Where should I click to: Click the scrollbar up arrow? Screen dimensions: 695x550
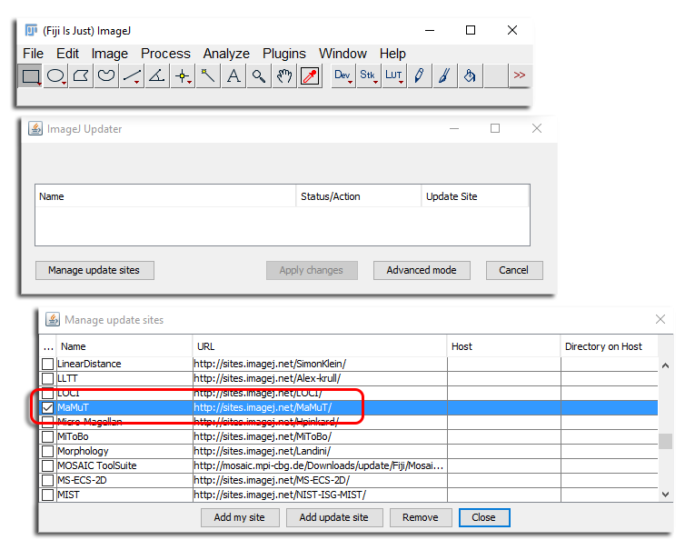coord(665,366)
